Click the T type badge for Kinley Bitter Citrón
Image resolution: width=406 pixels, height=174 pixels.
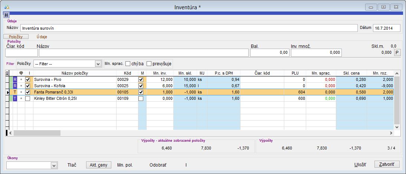[15, 98]
